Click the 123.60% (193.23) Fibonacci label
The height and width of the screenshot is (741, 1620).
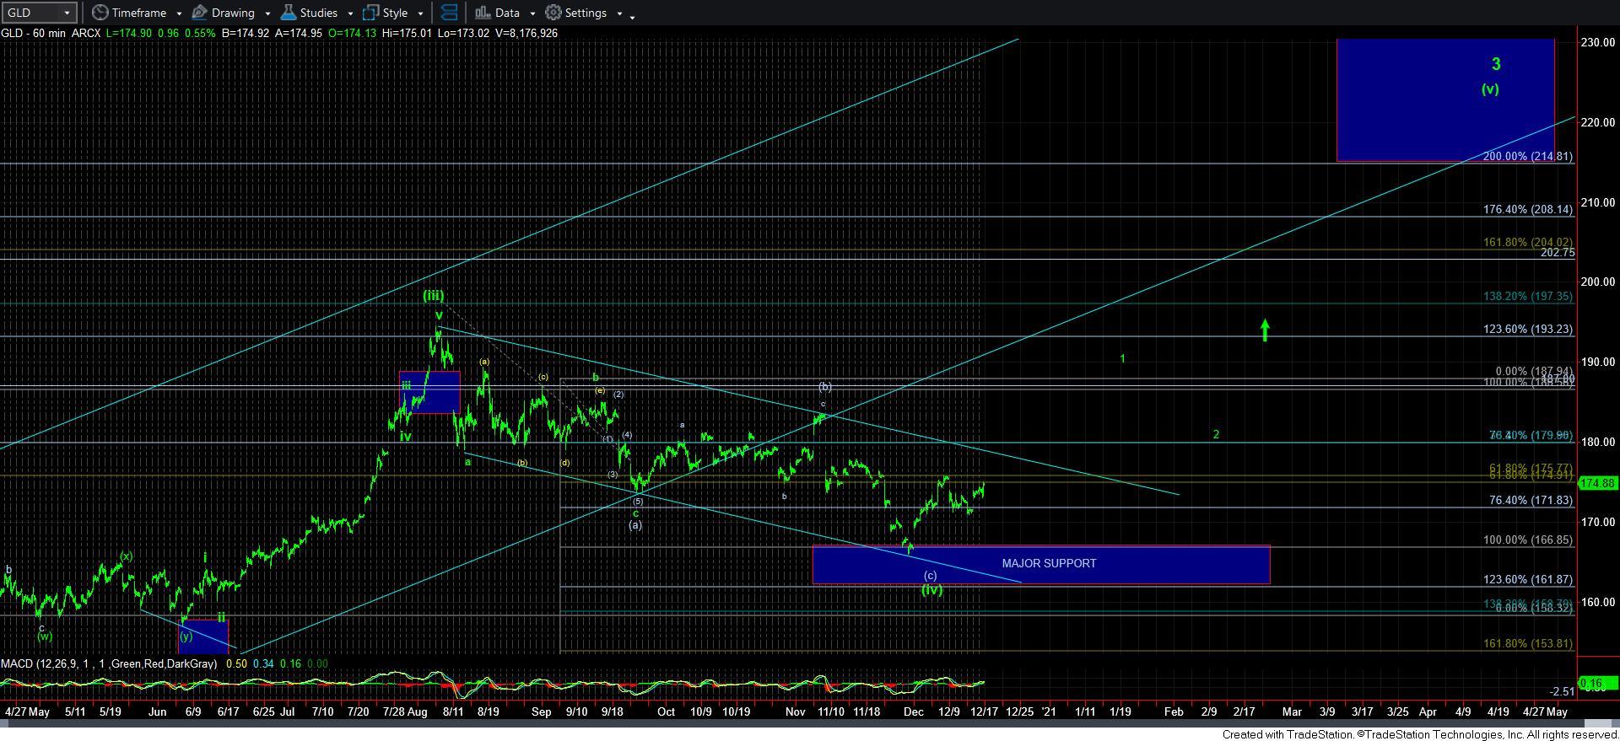click(x=1527, y=330)
